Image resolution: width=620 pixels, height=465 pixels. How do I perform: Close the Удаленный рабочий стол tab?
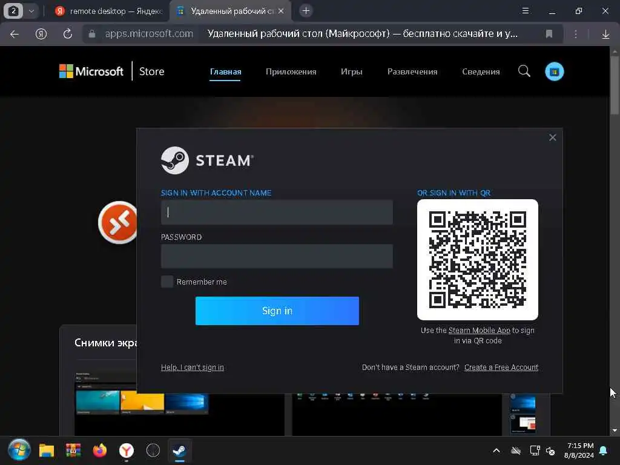click(x=281, y=11)
